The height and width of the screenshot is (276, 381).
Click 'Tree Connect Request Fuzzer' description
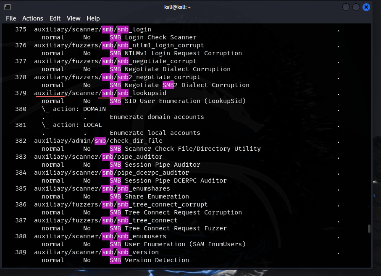[x=176, y=229]
